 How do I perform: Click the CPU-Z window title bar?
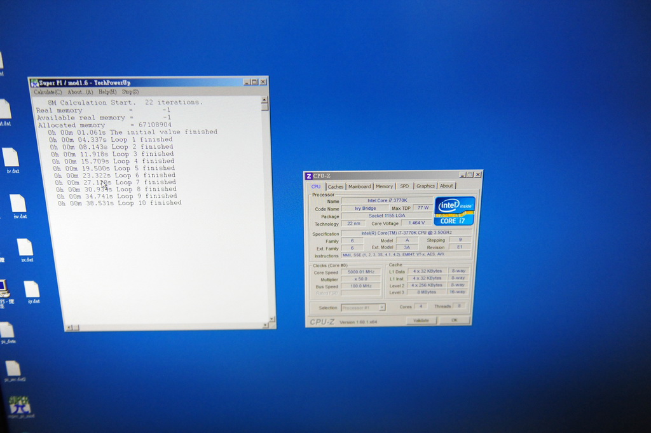tap(394, 175)
